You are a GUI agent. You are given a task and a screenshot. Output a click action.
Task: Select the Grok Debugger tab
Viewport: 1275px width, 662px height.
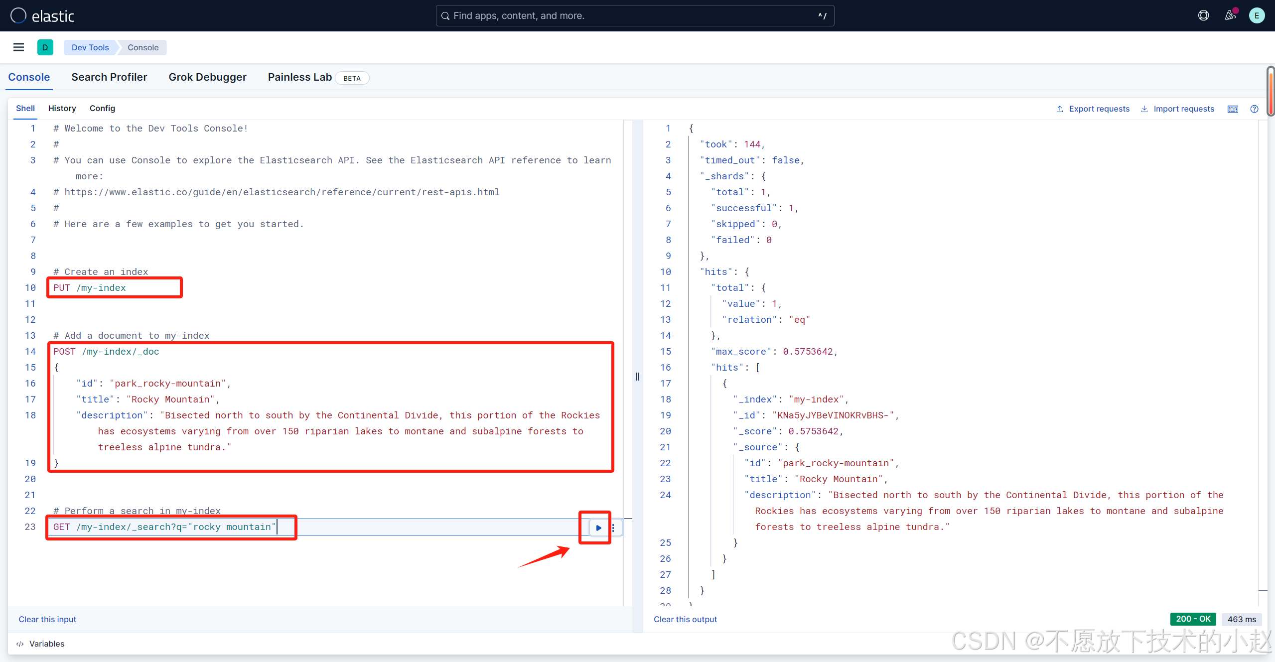pyautogui.click(x=207, y=77)
